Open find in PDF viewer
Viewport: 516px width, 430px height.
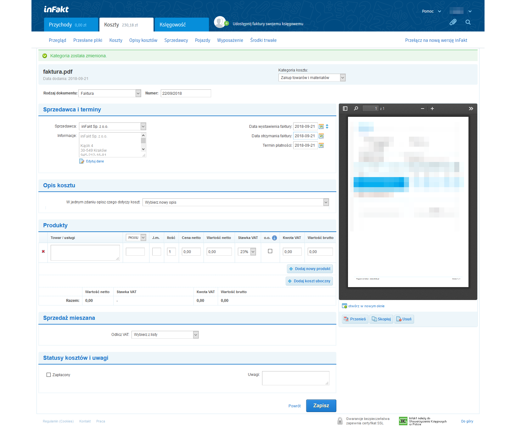coord(356,109)
